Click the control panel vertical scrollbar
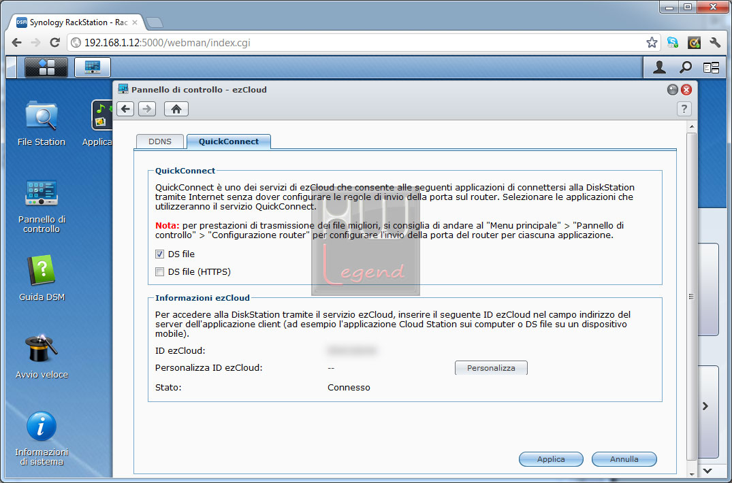The width and height of the screenshot is (732, 483). (x=691, y=297)
